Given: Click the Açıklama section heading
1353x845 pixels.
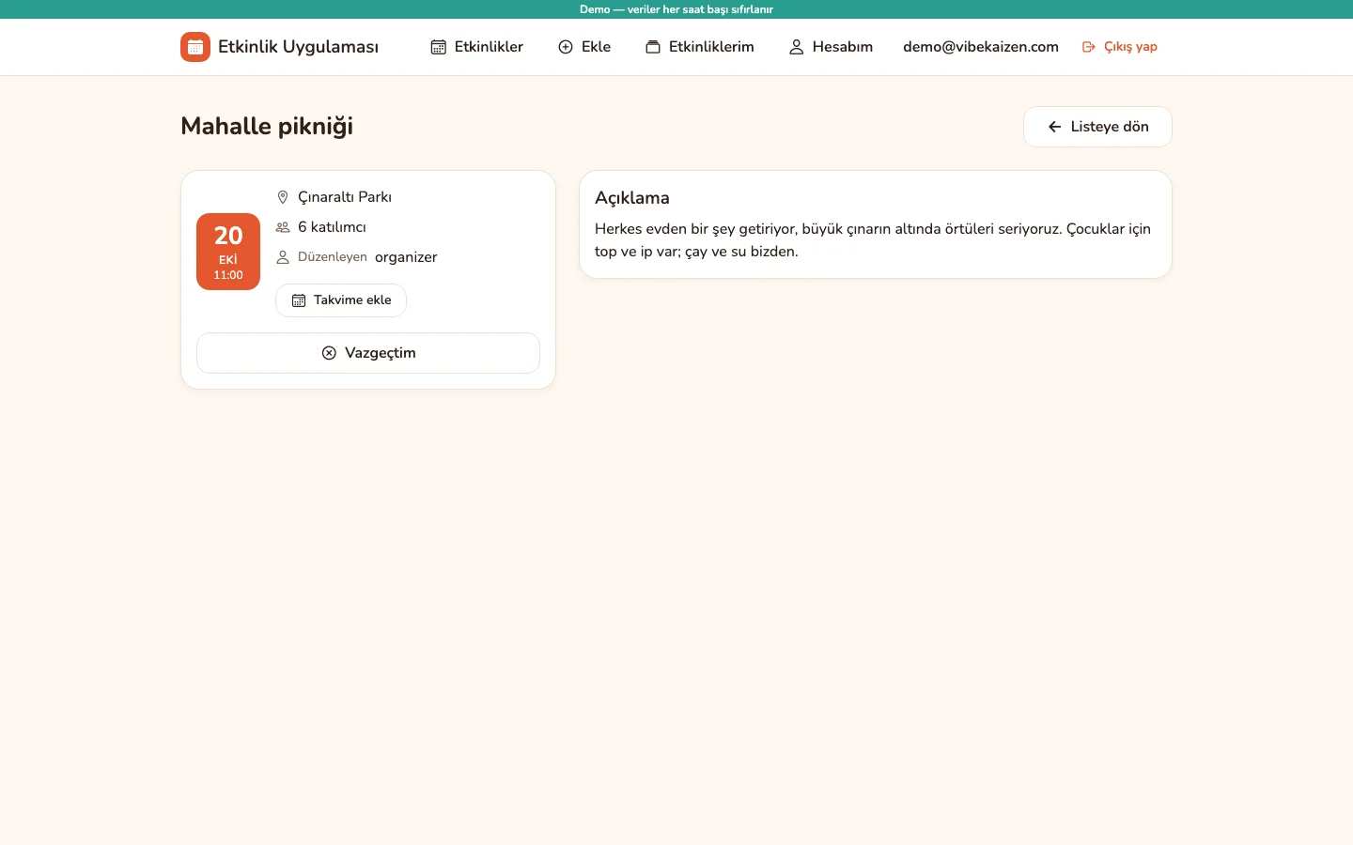Looking at the screenshot, I should coord(632,198).
